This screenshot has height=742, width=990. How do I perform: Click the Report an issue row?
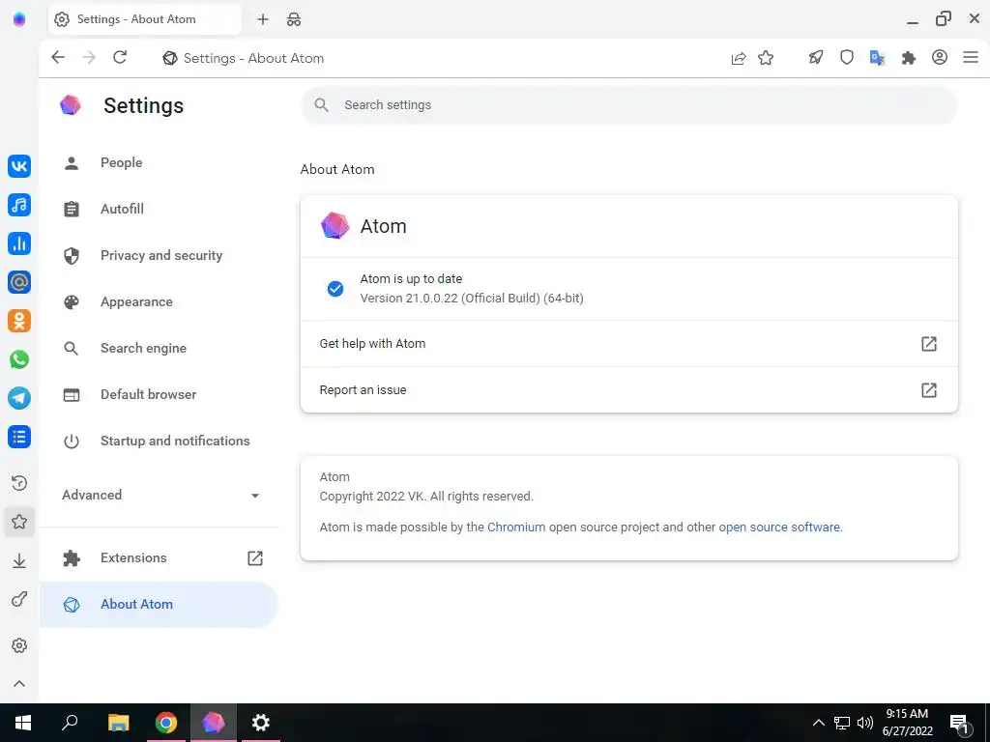click(628, 390)
